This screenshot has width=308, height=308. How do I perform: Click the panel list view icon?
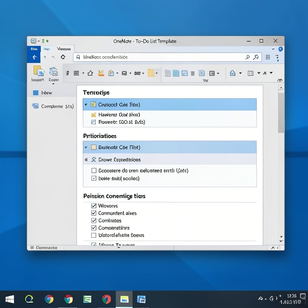click(x=251, y=73)
